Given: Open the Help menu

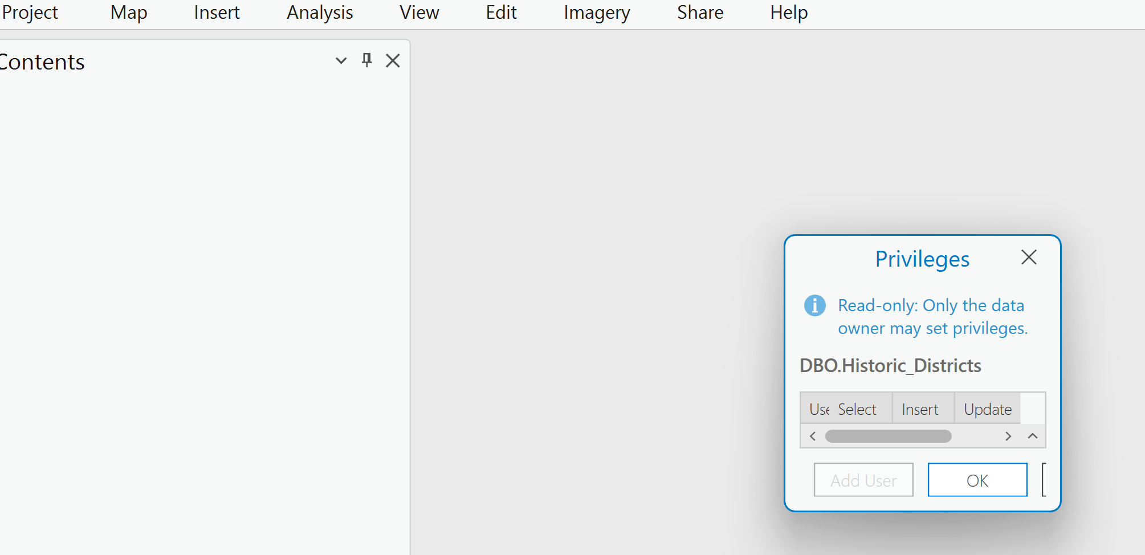Looking at the screenshot, I should tap(788, 12).
